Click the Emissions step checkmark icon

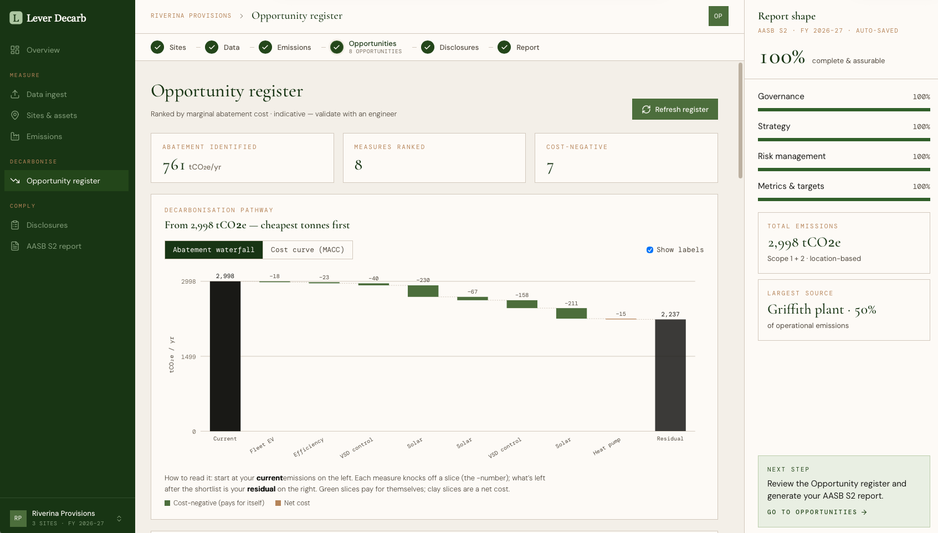coord(265,47)
